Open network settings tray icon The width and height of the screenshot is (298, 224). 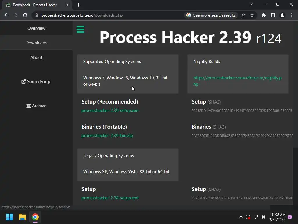tap(256, 217)
